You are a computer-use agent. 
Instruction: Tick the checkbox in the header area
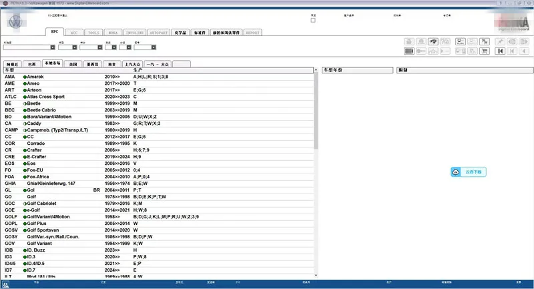tap(313, 20)
